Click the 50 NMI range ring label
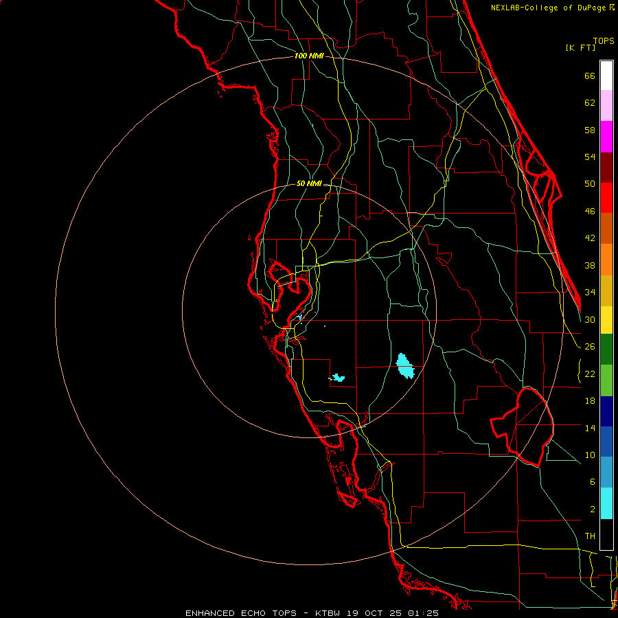Screen dimensions: 618x618 (x=309, y=183)
